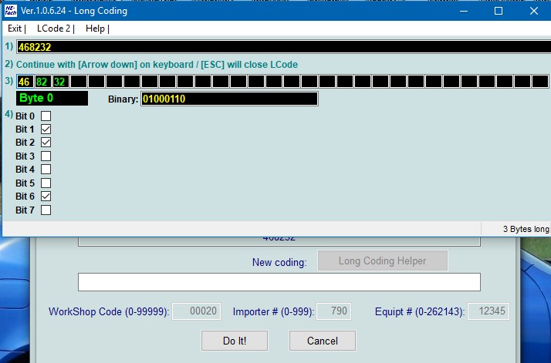Select byte cell 82
This screenshot has height=363, width=551.
(x=43, y=82)
